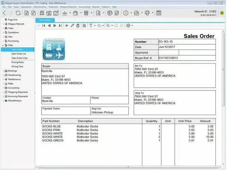This screenshot has width=227, height=170.
Task: Open Sales Order Lines in sidebar
Action: point(19,58)
